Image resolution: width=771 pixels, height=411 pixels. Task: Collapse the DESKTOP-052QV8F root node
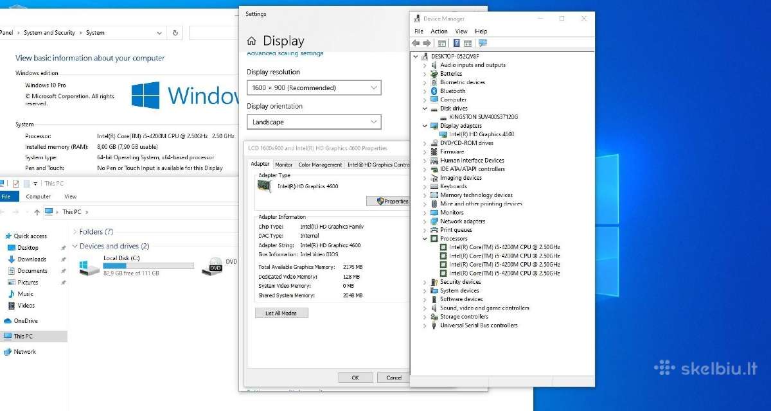pyautogui.click(x=416, y=57)
